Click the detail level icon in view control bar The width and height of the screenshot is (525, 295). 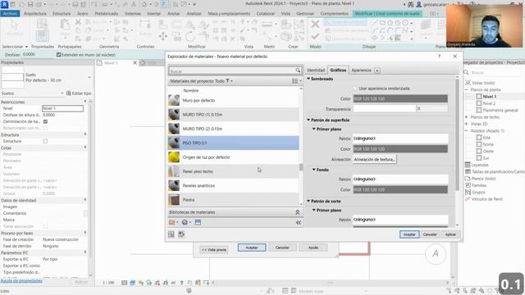pos(124,283)
